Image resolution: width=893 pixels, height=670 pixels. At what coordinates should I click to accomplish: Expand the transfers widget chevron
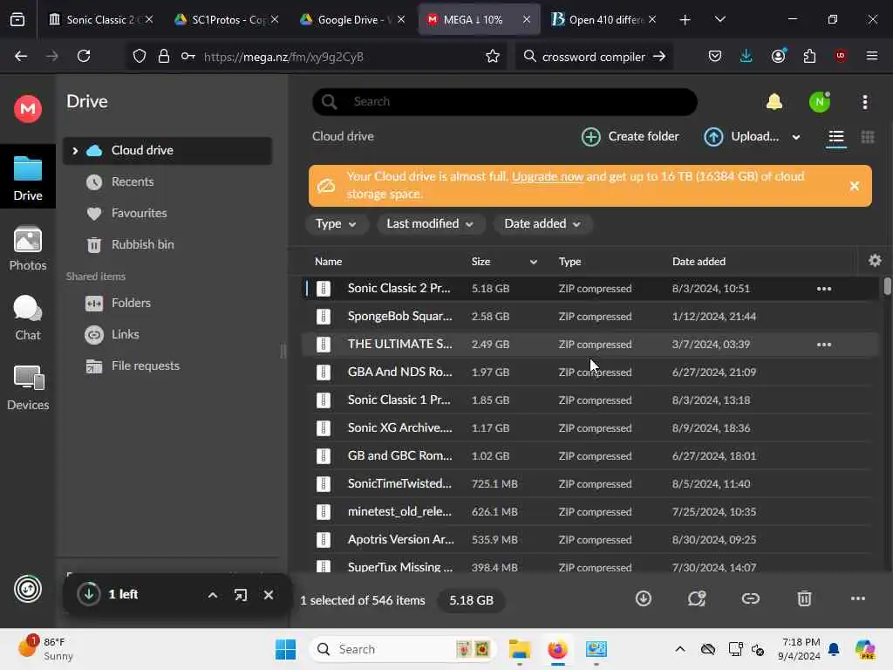[213, 595]
